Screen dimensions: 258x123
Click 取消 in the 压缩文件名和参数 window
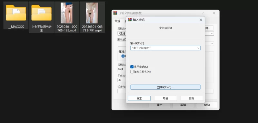click(x=183, y=105)
